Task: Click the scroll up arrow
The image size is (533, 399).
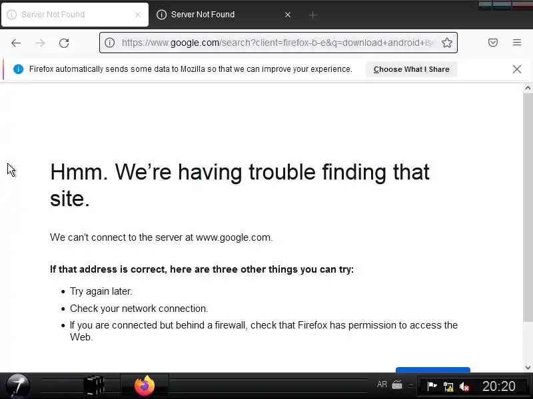Action: 528,88
